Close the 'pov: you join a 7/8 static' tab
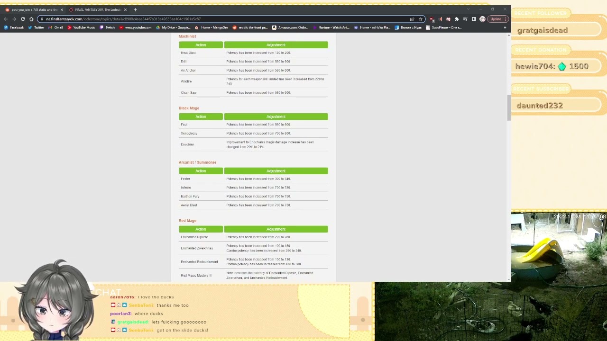607x341 pixels. (x=61, y=9)
